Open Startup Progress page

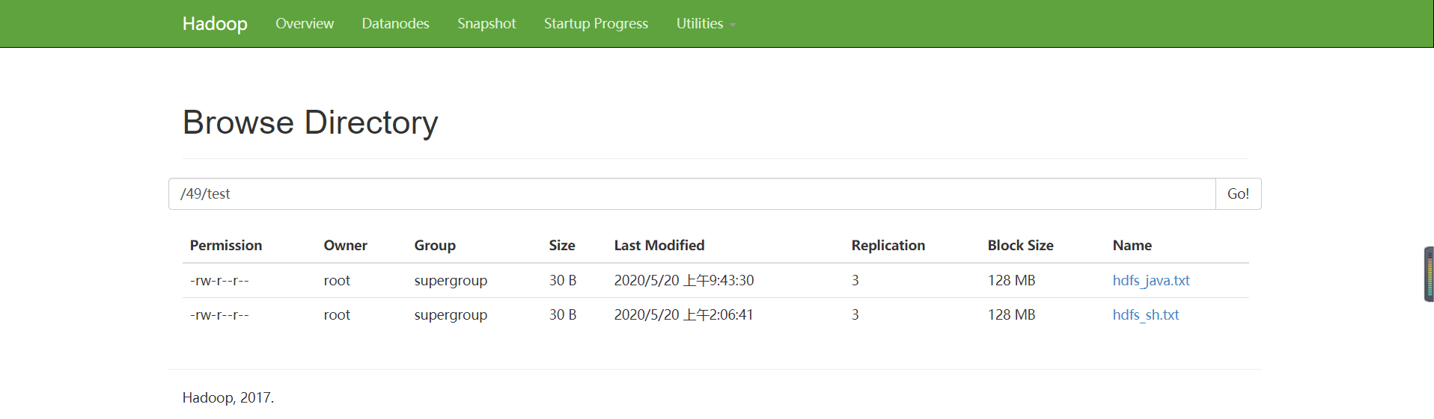tap(596, 24)
